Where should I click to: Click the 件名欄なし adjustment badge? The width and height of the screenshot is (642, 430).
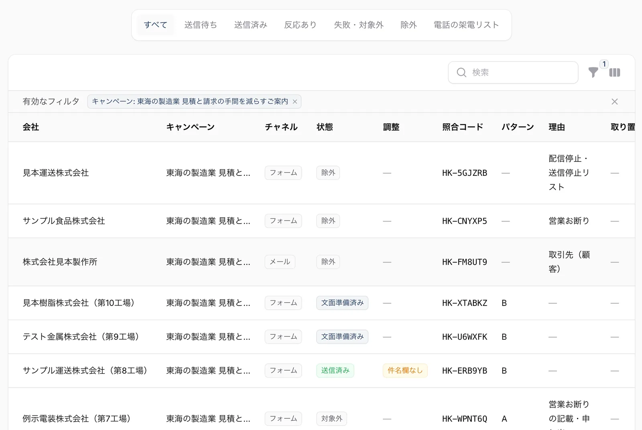pos(405,371)
